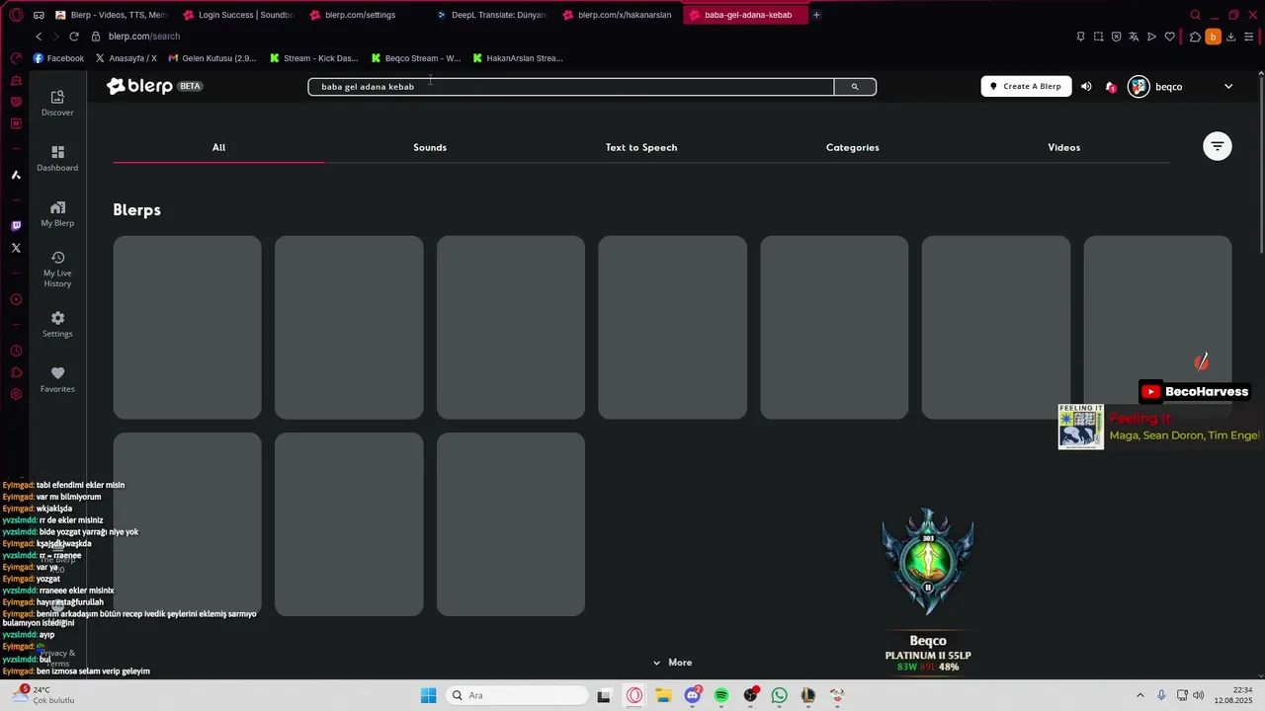Open Blerp Settings gear in sidebar

[x=57, y=324]
